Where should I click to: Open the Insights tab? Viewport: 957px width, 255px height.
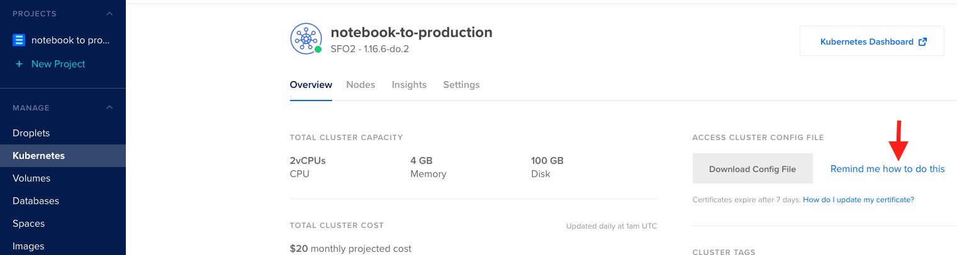coord(409,85)
